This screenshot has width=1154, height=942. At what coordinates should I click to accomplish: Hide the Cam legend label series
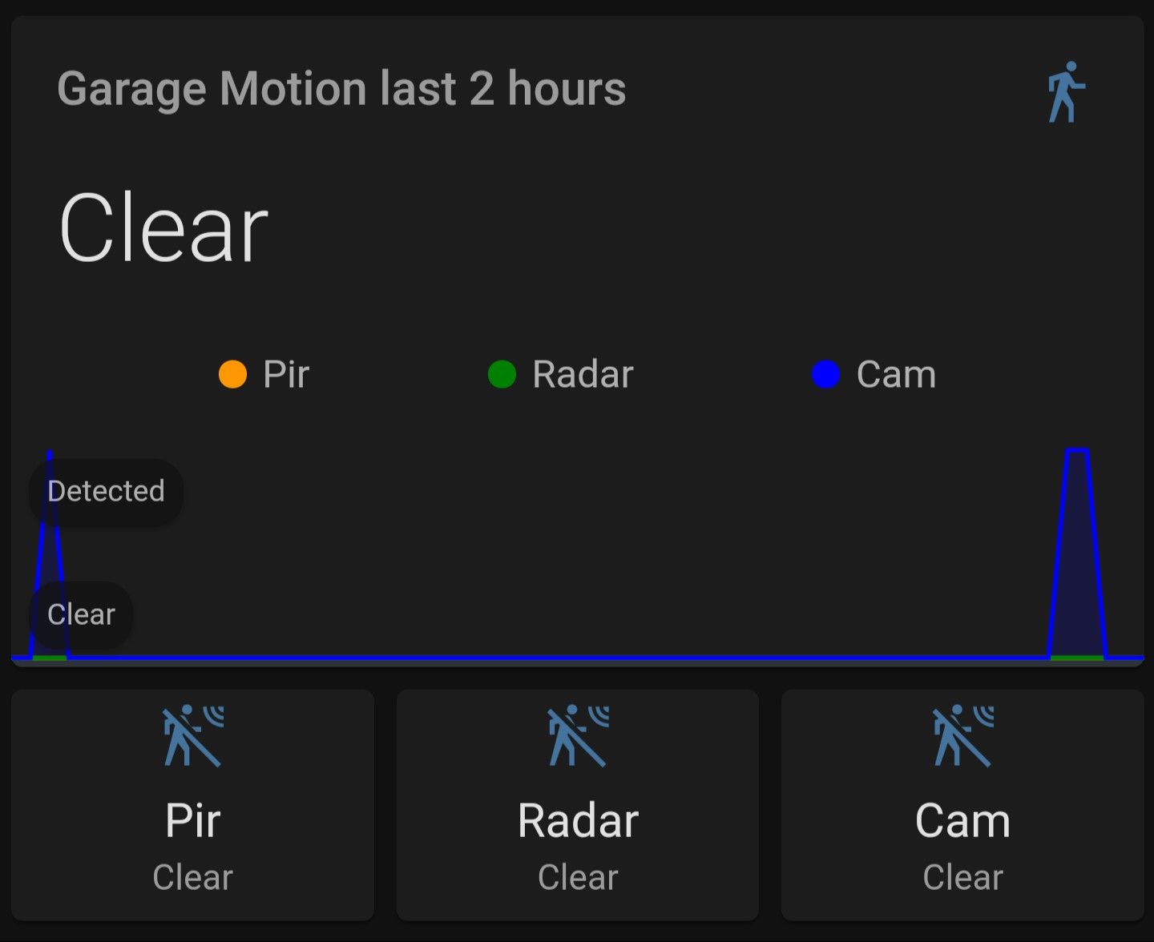tap(896, 374)
